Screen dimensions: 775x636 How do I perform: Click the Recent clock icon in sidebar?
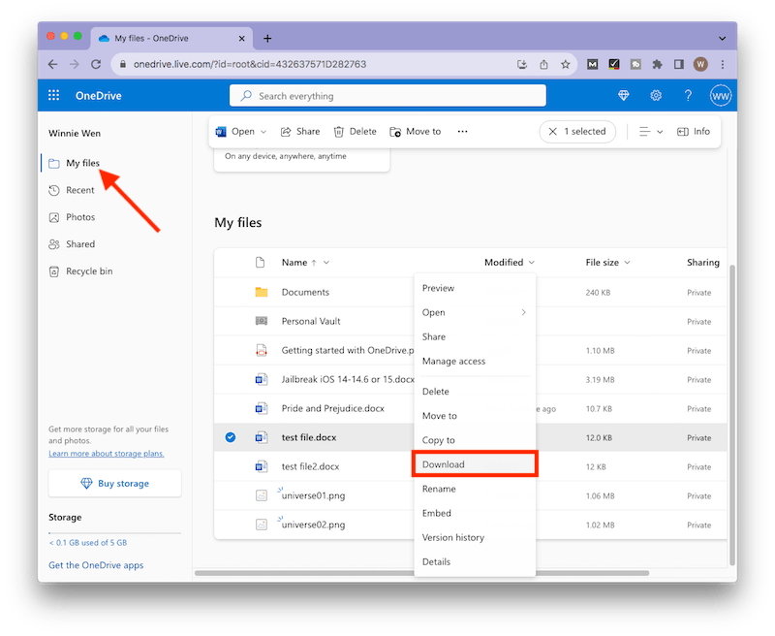click(54, 190)
